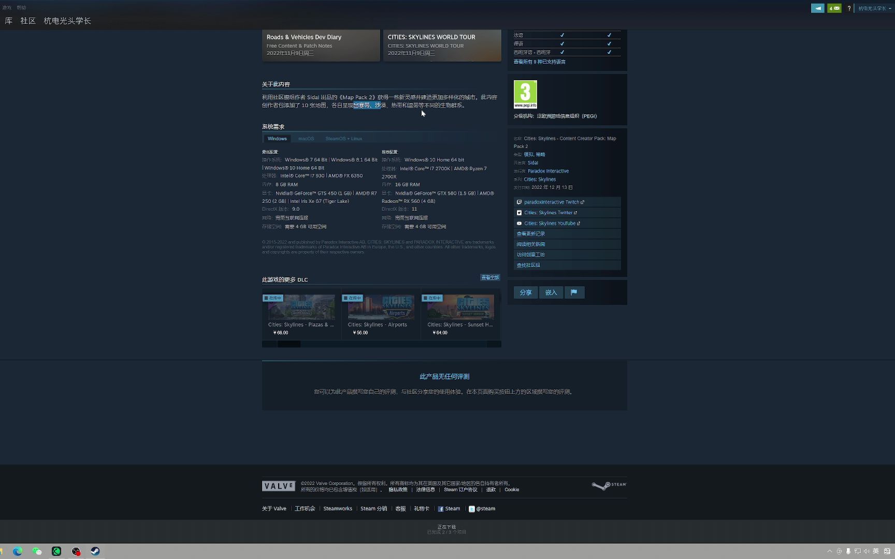
Task: Open the Steam 订户协议 footer link
Action: pyautogui.click(x=460, y=490)
